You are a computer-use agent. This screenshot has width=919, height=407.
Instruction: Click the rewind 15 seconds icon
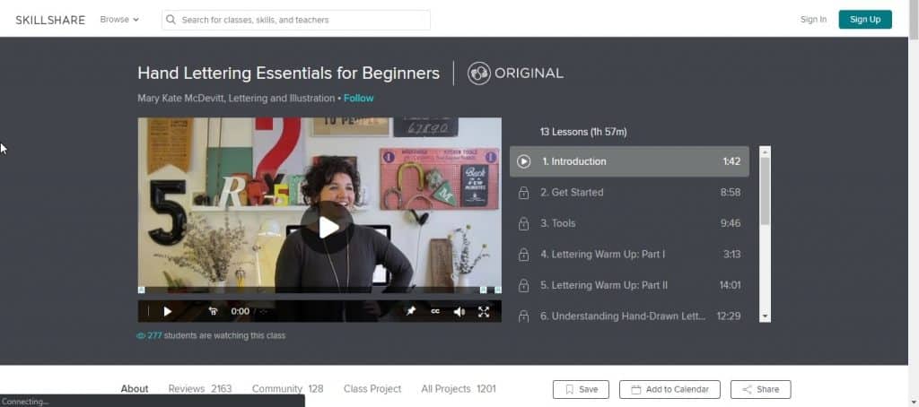point(214,312)
